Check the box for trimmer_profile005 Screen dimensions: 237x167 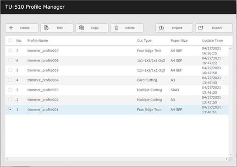pos(10,70)
